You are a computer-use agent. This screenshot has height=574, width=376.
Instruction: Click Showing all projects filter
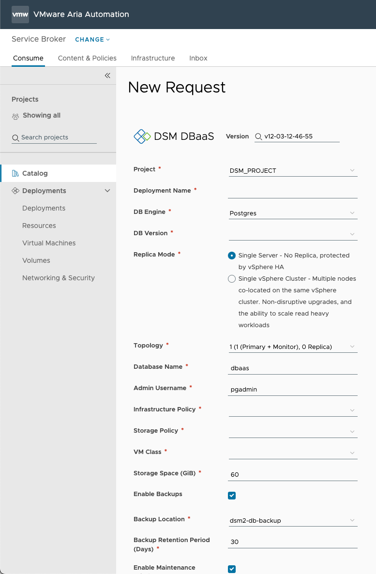[x=41, y=115]
